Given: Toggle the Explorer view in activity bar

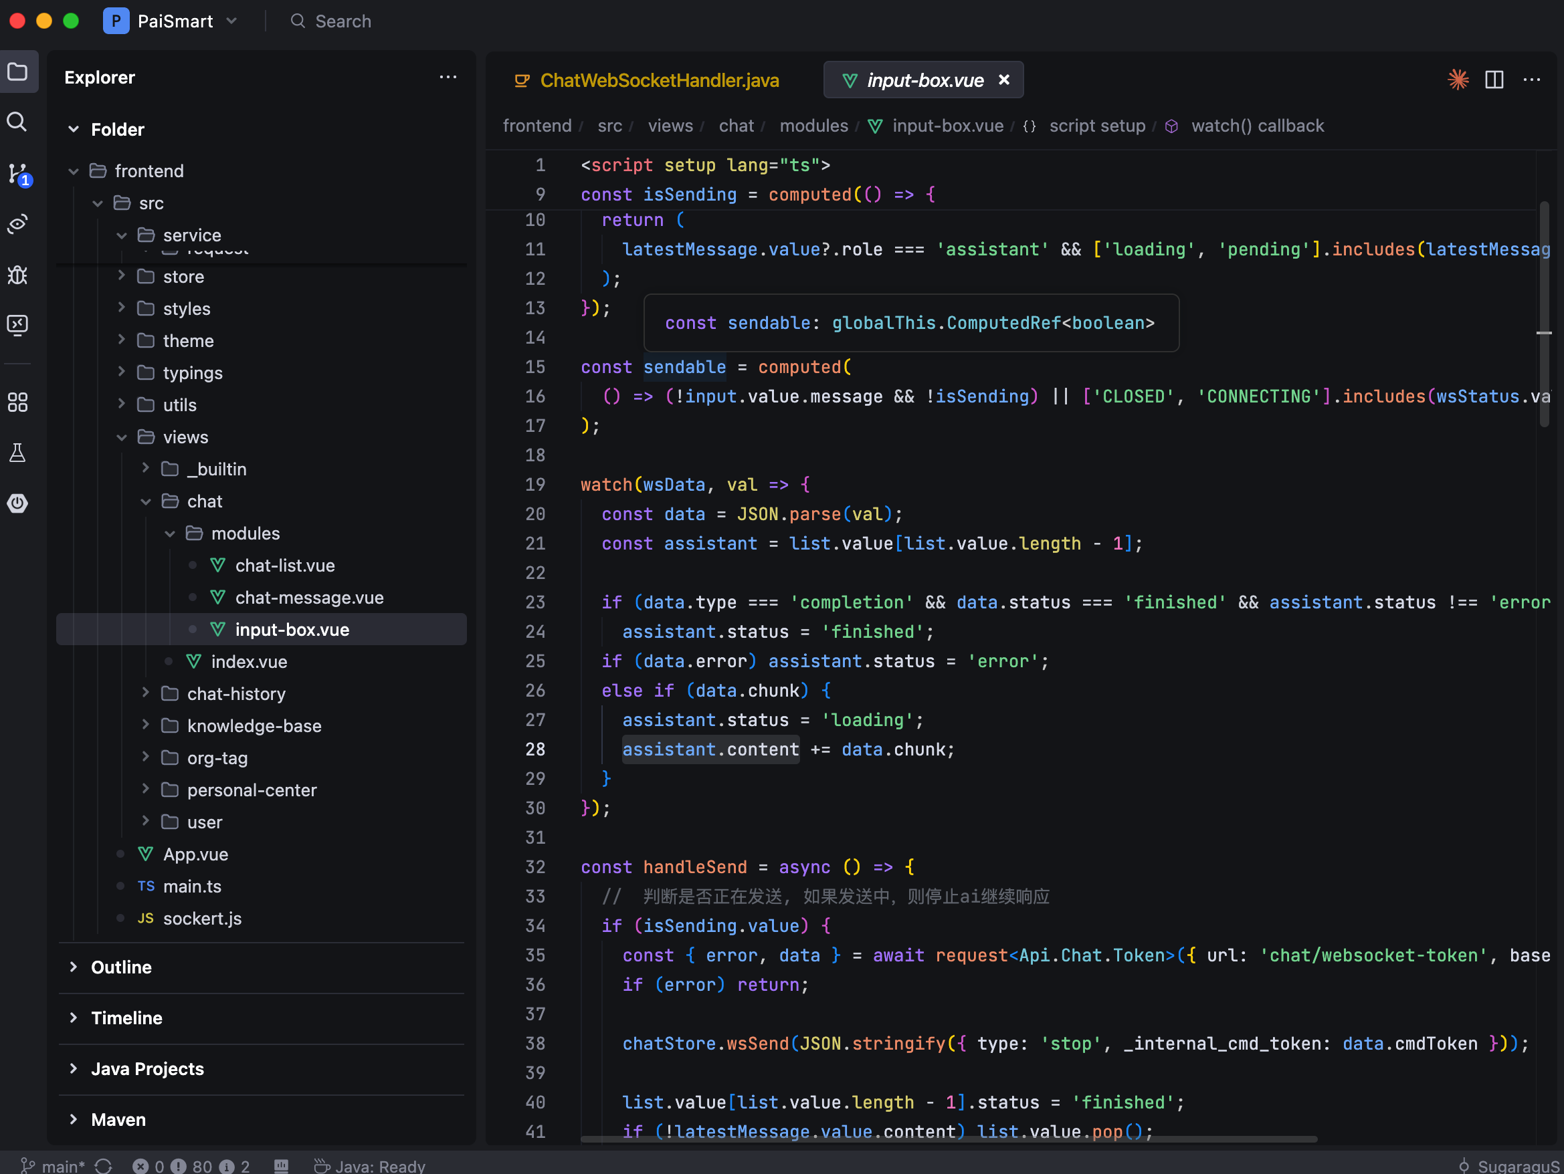Looking at the screenshot, I should tap(17, 72).
